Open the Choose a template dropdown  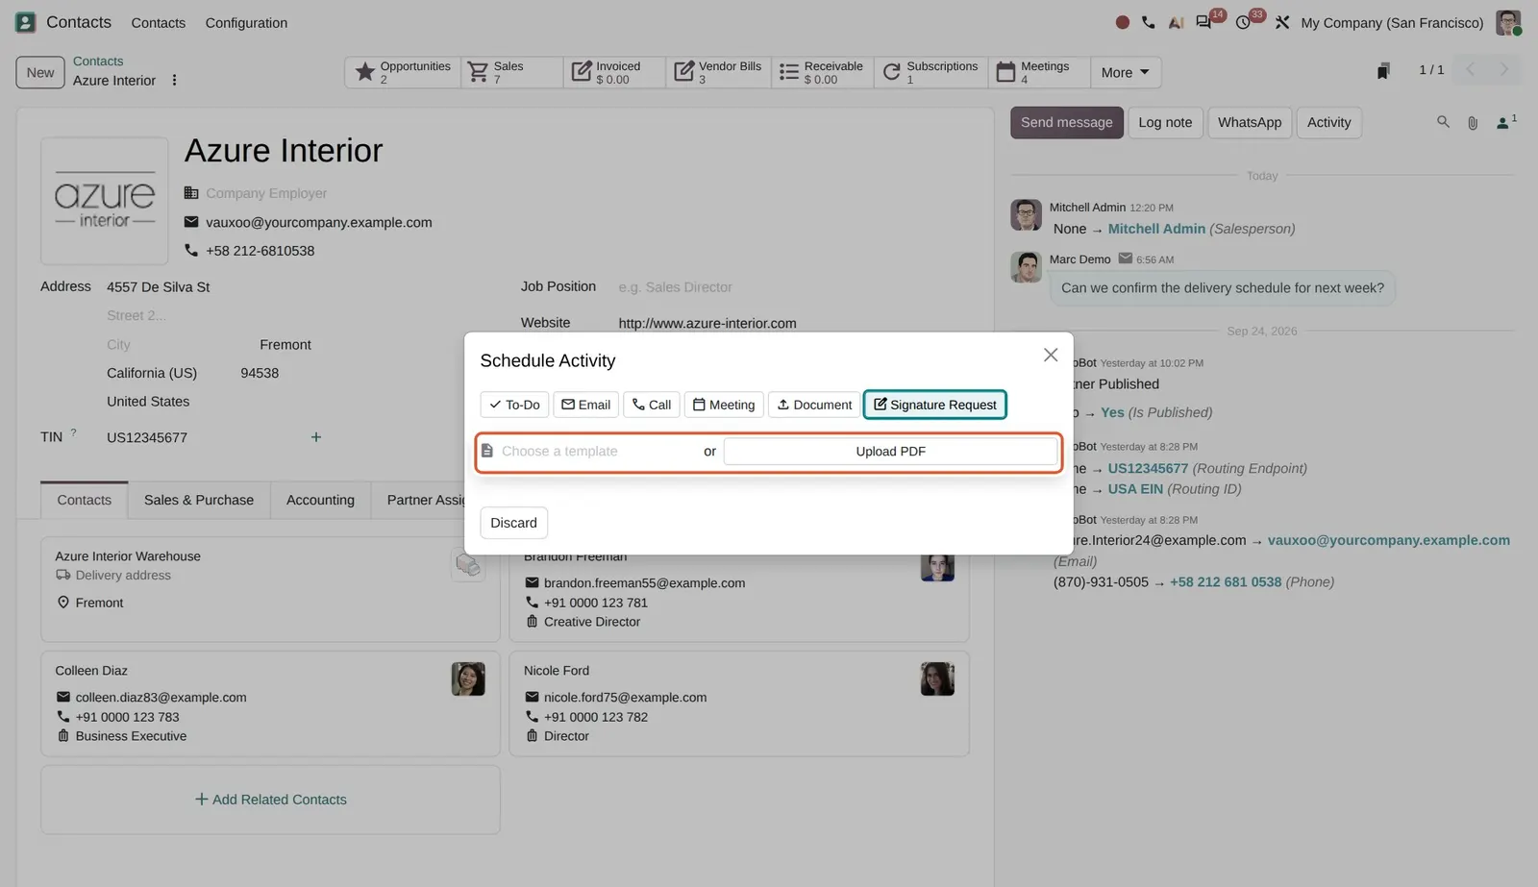592,452
